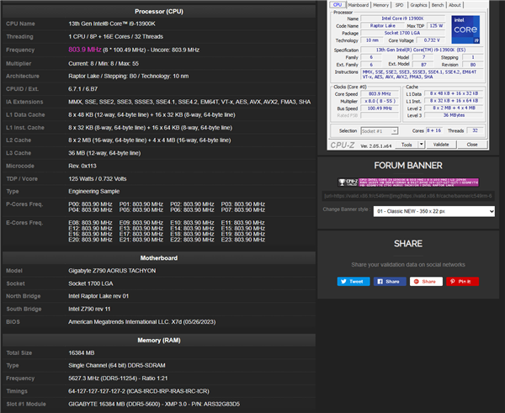Click the 'P00: 803.90 MHz' core frequency

pyautogui.click(x=90, y=204)
